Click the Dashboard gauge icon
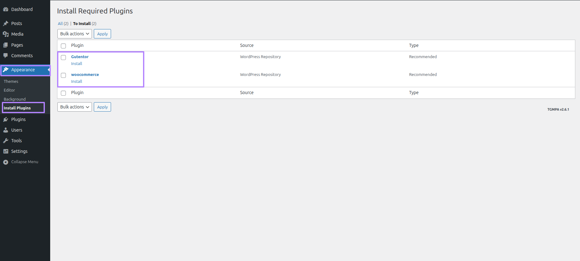 coord(6,9)
